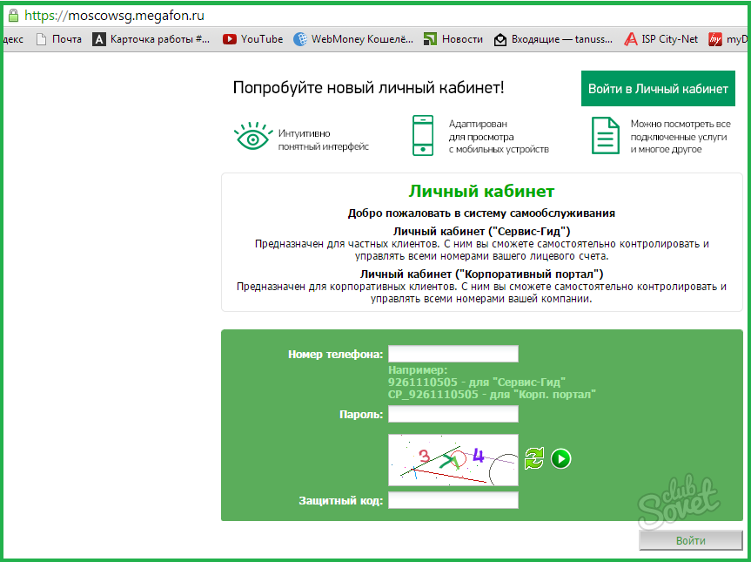Image resolution: width=751 pixels, height=562 pixels.
Task: Click the mail envelope favicon of Входящие
Action: [500, 40]
